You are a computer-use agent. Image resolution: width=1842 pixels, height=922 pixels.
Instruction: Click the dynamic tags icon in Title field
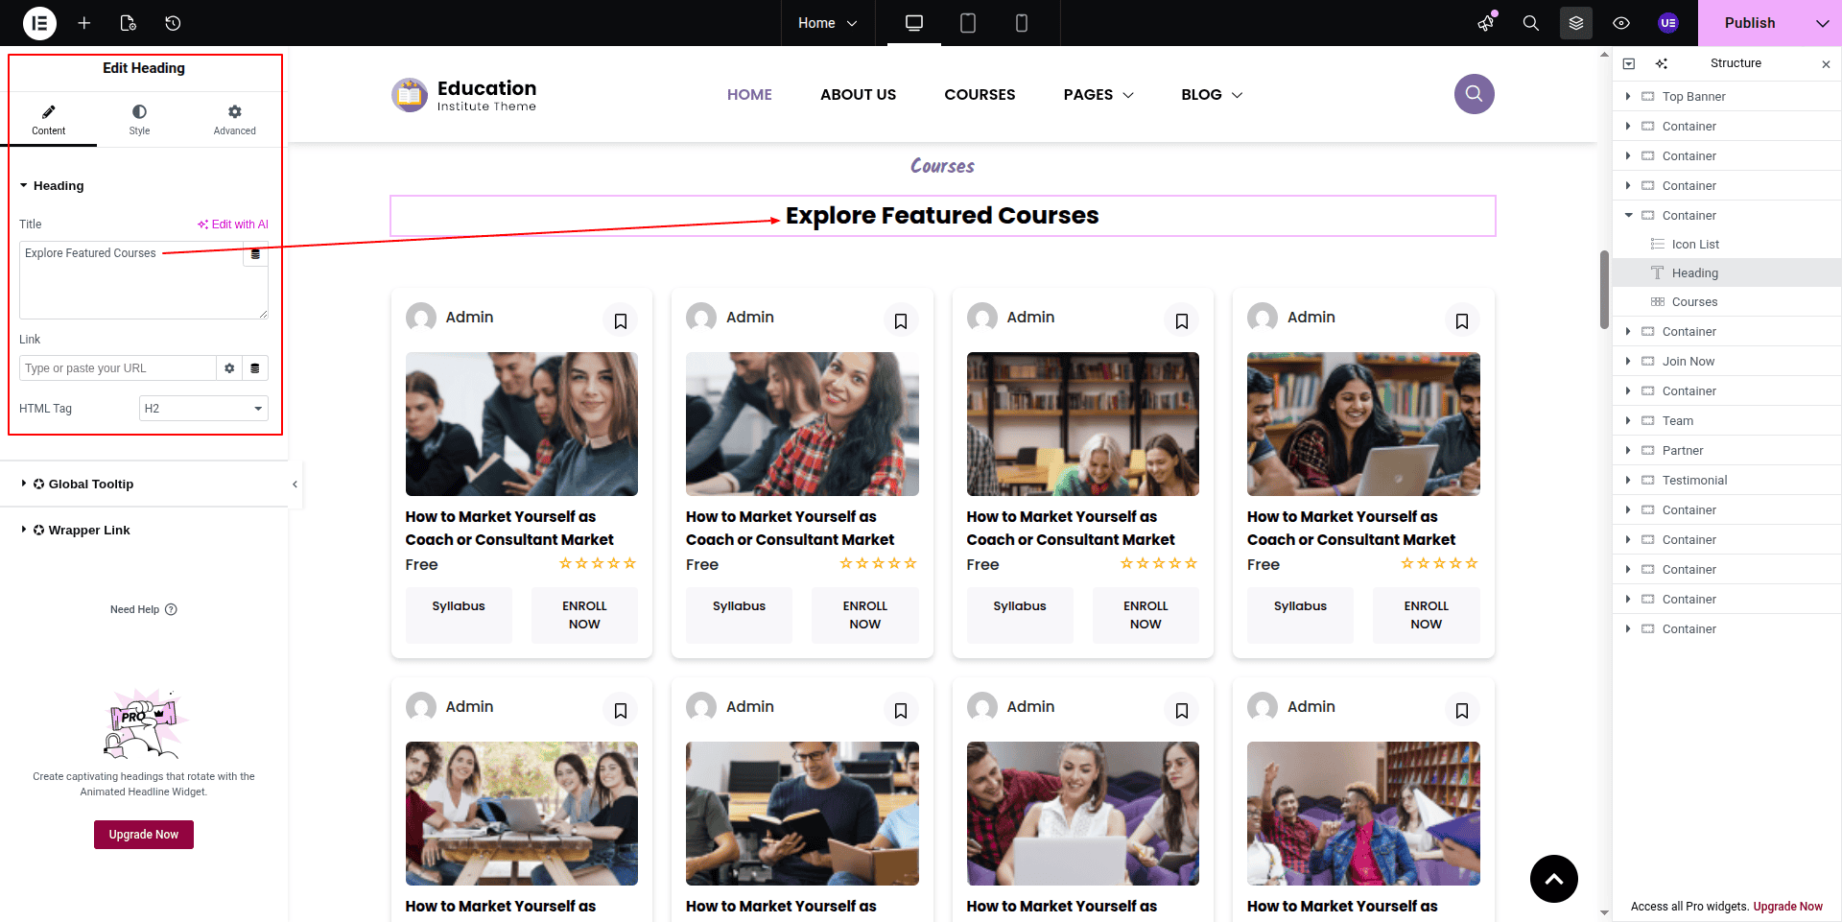255,254
